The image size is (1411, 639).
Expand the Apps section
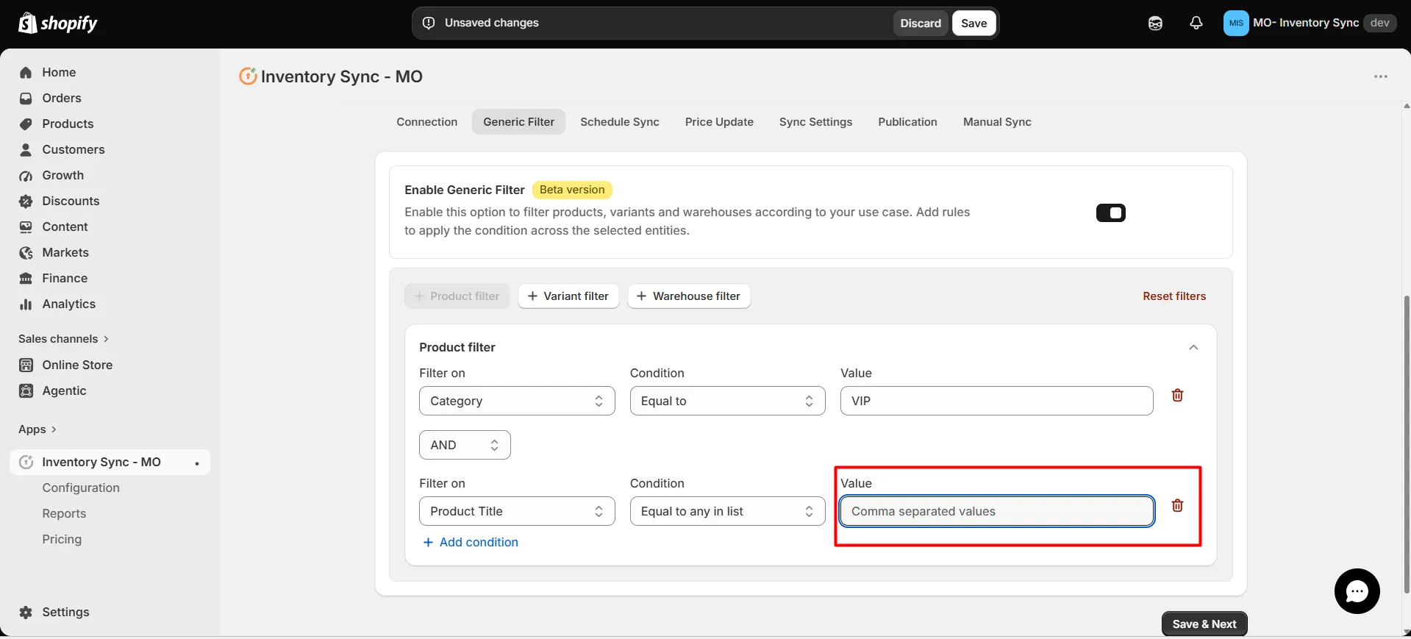pyautogui.click(x=37, y=429)
